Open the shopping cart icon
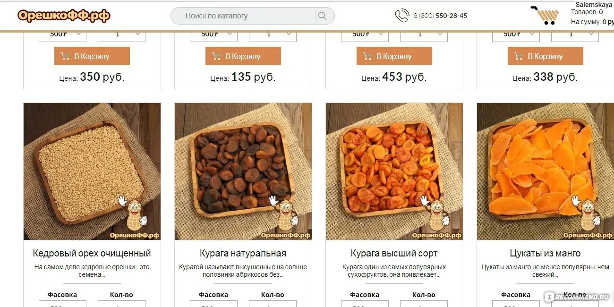This screenshot has height=307, width=614. (546, 16)
